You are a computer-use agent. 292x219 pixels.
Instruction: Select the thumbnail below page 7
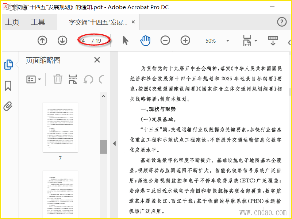(60, 194)
